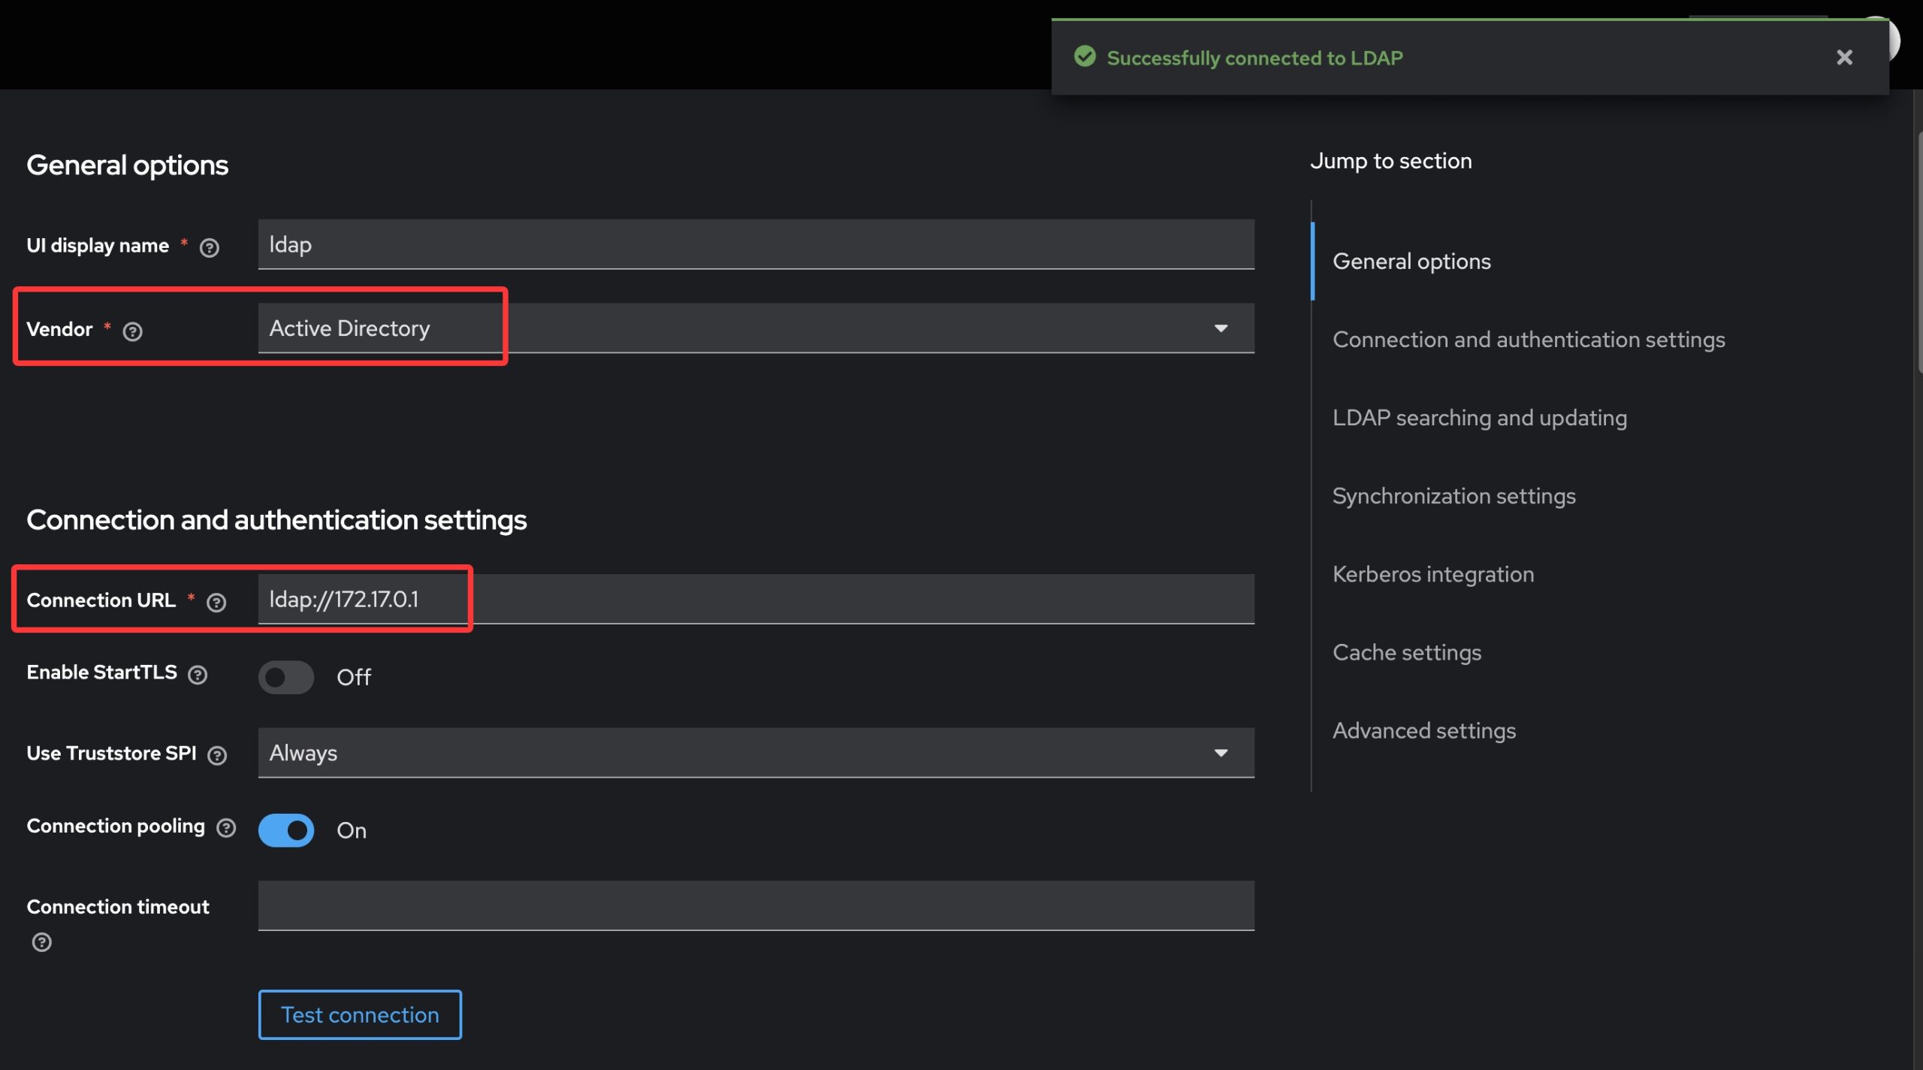Viewport: 1923px width, 1070px height.
Task: Click the 'On' label beside Connection pooling
Action: (352, 830)
